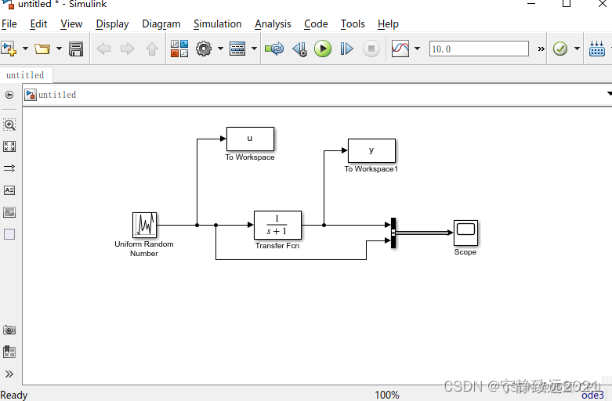Open the Analysis menu
Screen dimensions: 612x401
pyautogui.click(x=273, y=23)
